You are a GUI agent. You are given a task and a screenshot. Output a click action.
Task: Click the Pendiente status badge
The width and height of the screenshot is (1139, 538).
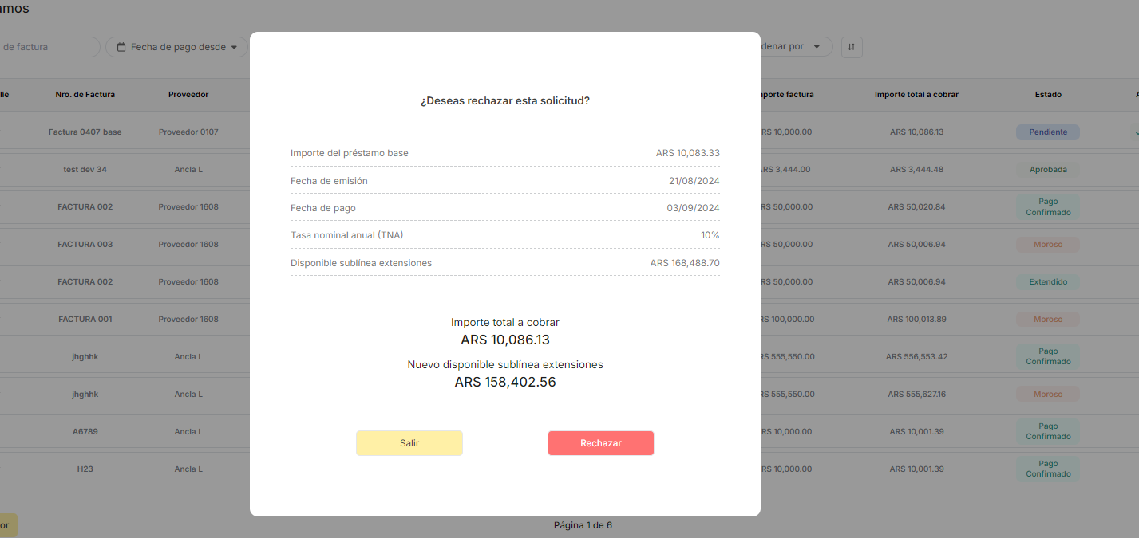point(1047,132)
